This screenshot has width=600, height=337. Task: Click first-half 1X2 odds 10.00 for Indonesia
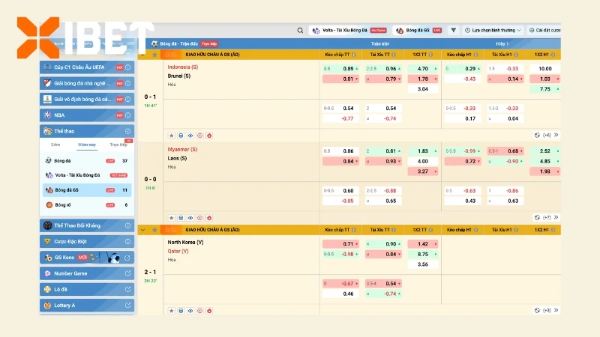pos(545,69)
